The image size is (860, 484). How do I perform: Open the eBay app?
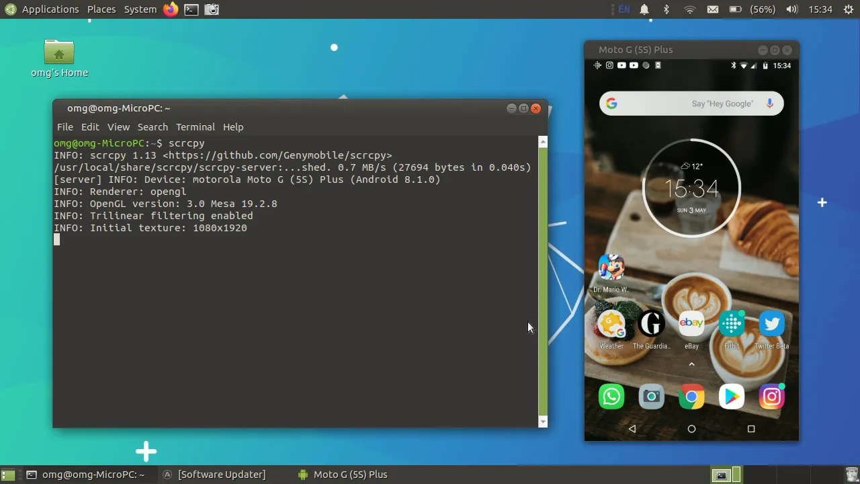691,323
